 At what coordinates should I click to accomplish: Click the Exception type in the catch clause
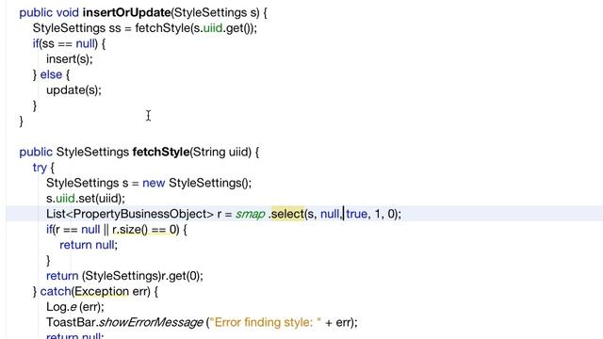(102, 291)
